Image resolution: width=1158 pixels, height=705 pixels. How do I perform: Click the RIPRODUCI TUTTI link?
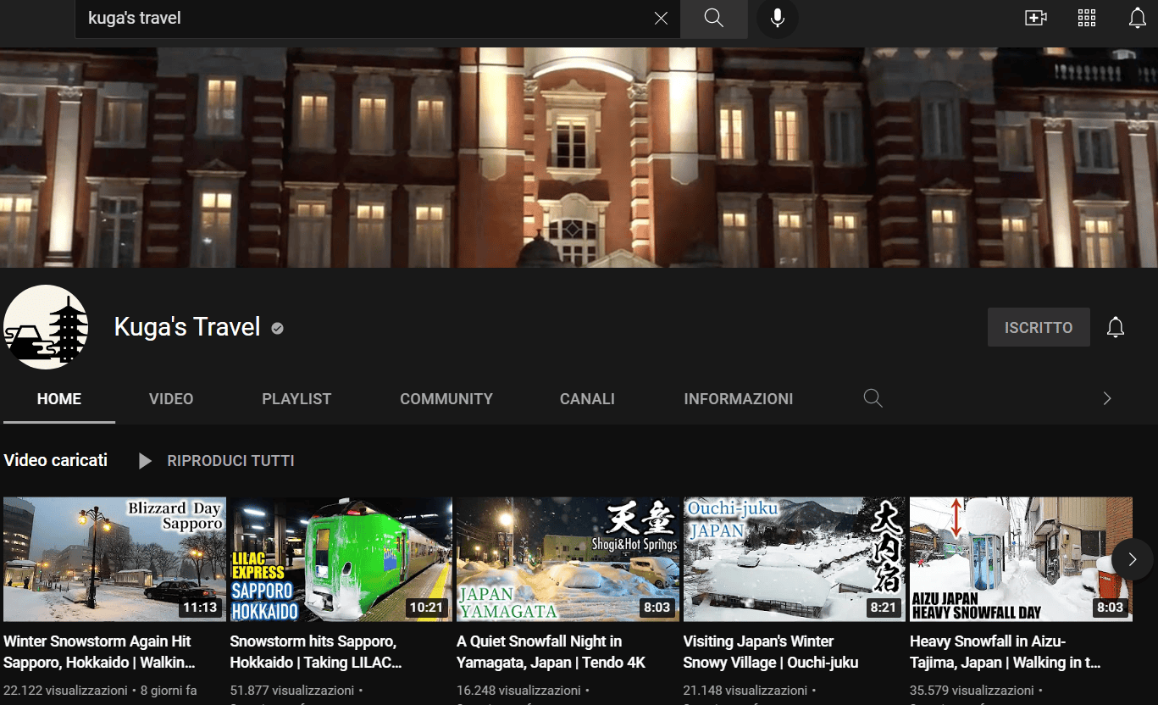(x=230, y=461)
